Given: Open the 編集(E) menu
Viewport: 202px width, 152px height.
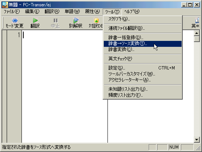Looking at the screenshot, I should (32, 12).
